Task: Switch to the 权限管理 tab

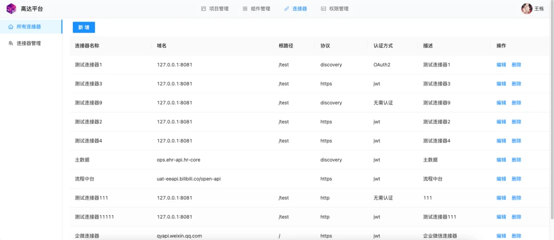Action: [334, 9]
